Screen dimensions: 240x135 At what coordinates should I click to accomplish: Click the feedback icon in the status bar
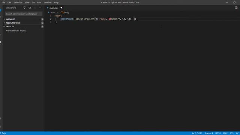tap(237, 133)
